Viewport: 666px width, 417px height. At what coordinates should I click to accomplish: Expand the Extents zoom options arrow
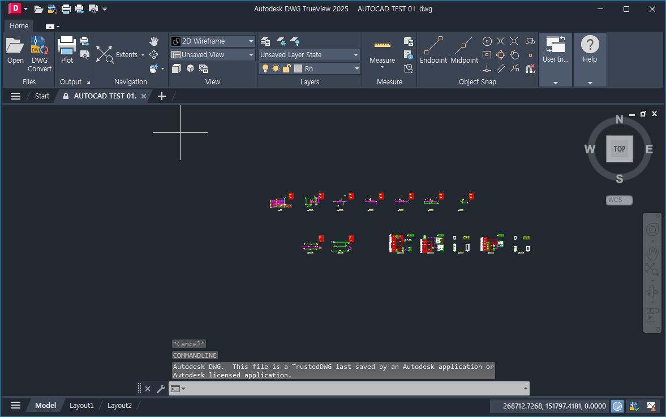coord(143,55)
